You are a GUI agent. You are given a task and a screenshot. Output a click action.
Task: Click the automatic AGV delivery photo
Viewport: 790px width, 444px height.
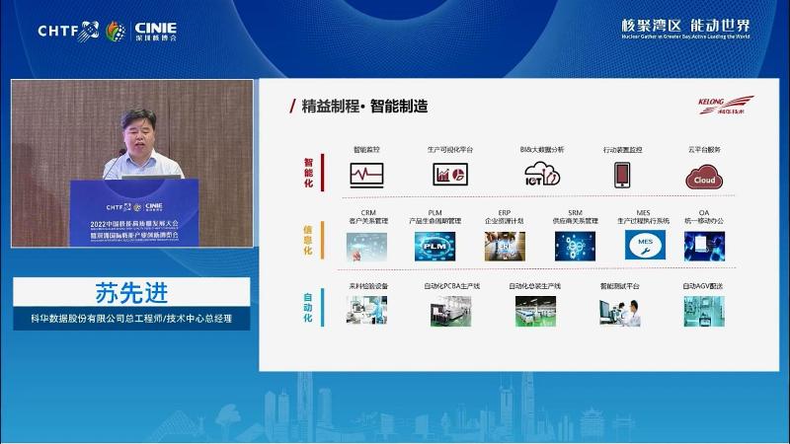tap(704, 311)
